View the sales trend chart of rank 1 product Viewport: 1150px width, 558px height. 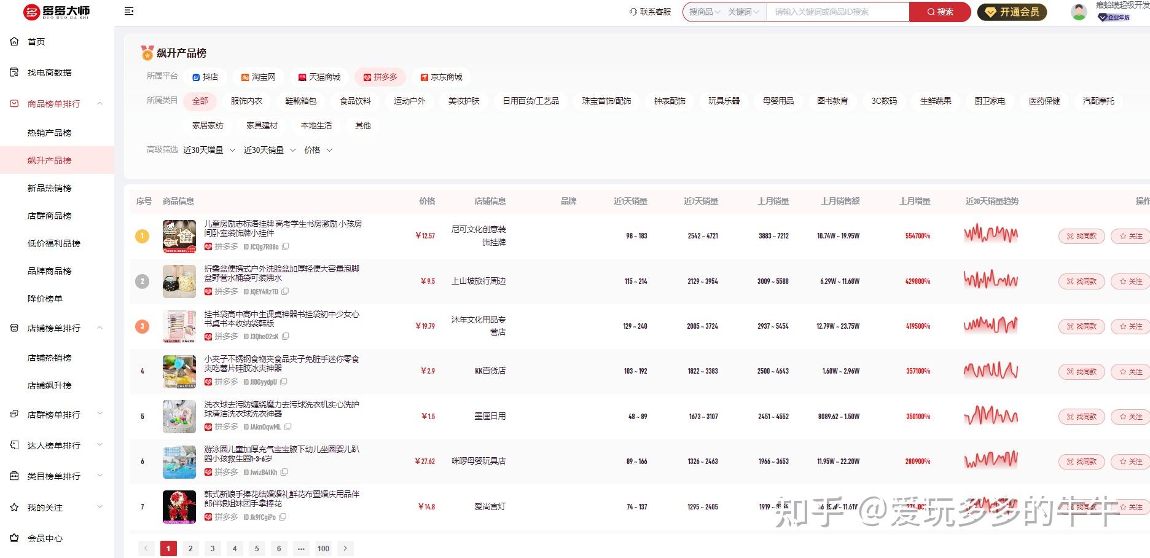(x=990, y=235)
